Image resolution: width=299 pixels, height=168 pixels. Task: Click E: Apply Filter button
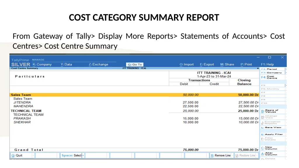pyautogui.click(x=272, y=134)
